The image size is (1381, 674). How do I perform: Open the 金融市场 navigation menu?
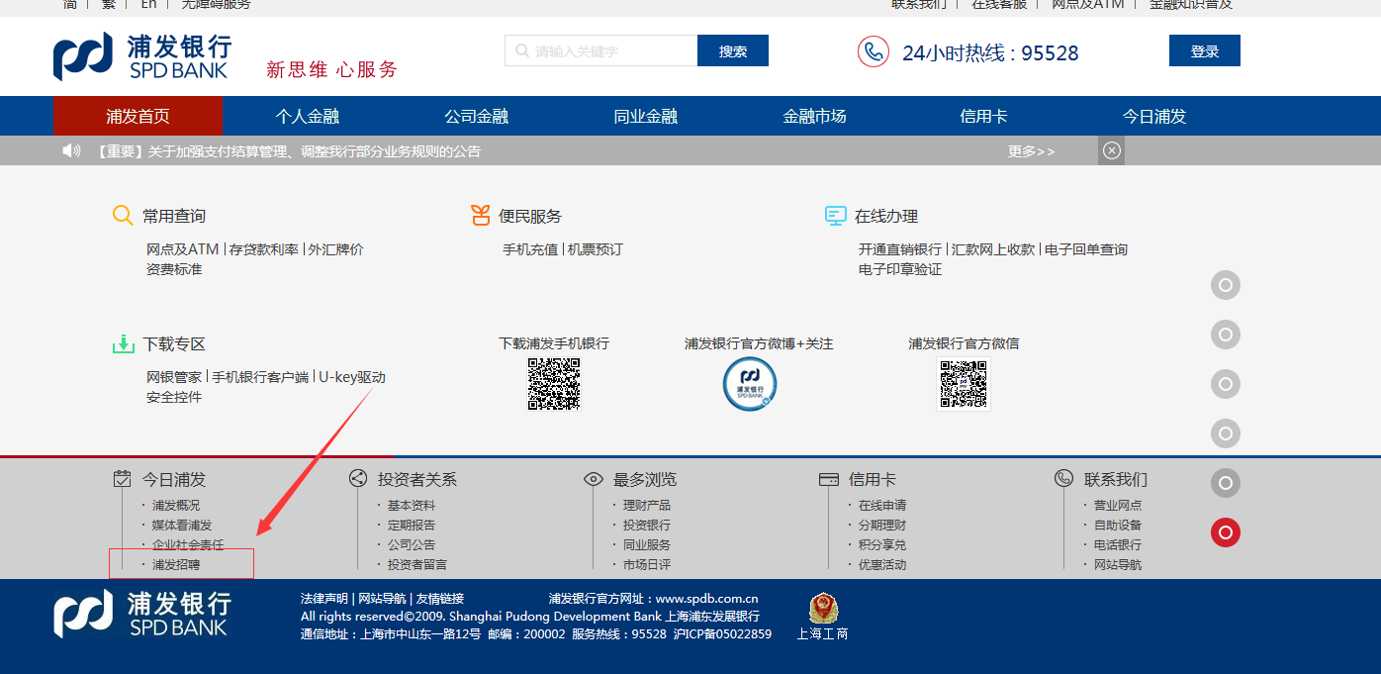[x=814, y=116]
